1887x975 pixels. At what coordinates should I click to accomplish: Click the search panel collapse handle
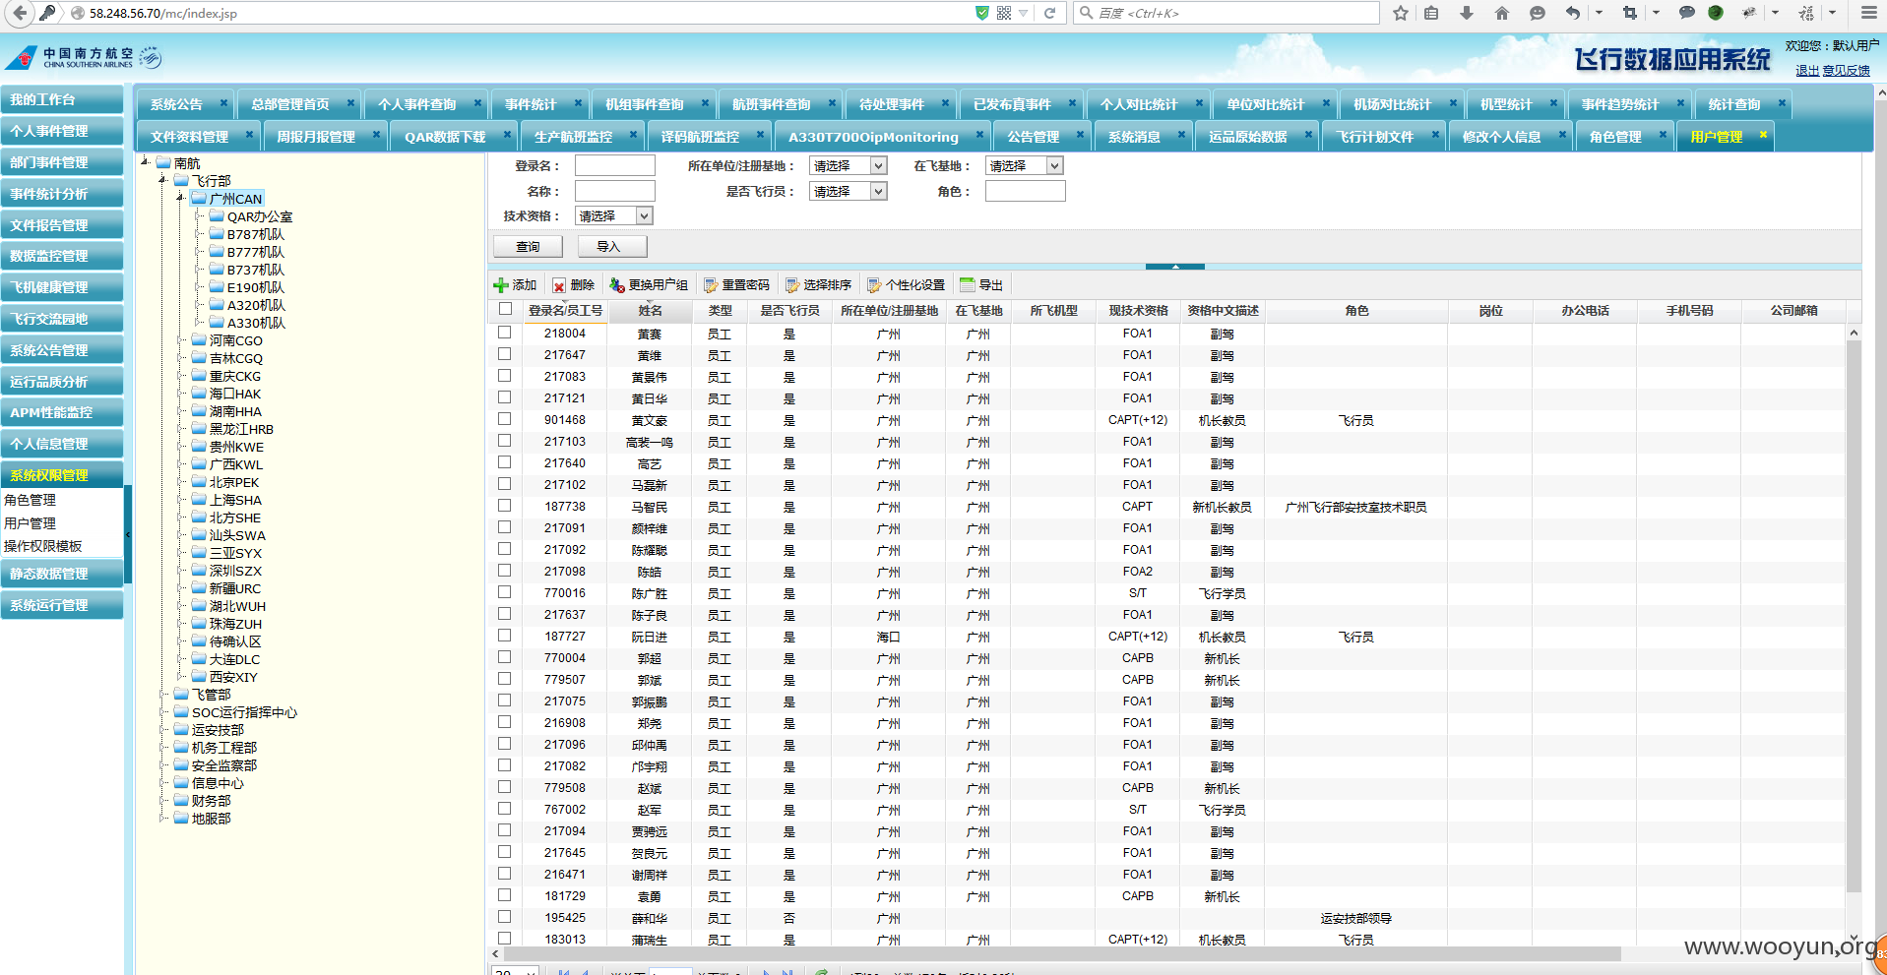(x=1175, y=266)
